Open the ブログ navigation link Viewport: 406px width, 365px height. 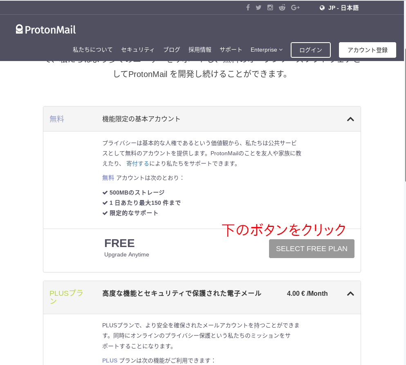tap(171, 50)
